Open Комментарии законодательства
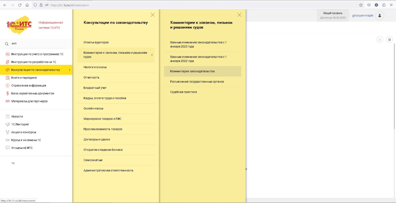Screen dimensions: 396x203 203,72
